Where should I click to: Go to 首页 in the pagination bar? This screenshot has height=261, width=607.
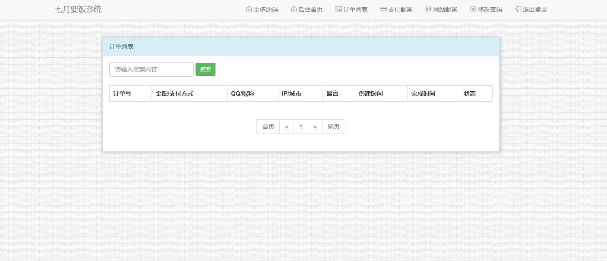coord(268,126)
